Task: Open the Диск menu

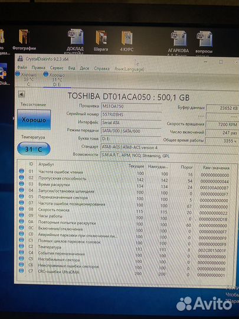Action: pyautogui.click(x=84, y=68)
